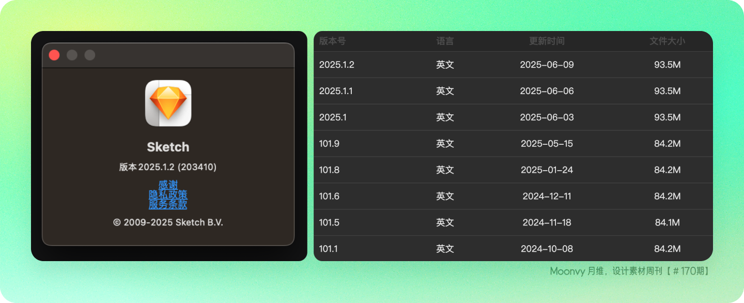The width and height of the screenshot is (744, 303).
Task: Choose the 2025.1 version entry
Action: pos(513,117)
